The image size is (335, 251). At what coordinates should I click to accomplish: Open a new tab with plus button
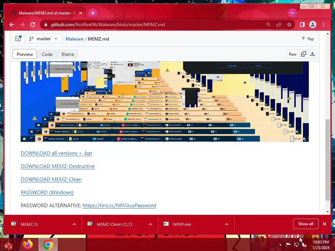pyautogui.click(x=93, y=13)
